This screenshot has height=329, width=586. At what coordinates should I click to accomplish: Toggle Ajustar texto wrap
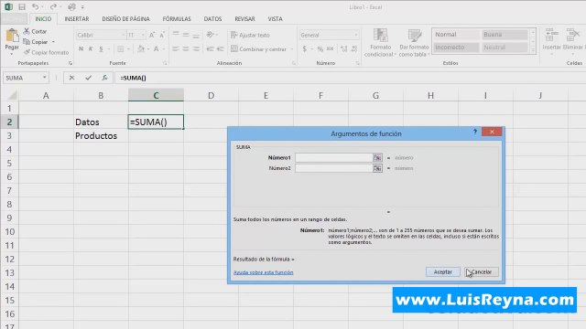coord(250,35)
